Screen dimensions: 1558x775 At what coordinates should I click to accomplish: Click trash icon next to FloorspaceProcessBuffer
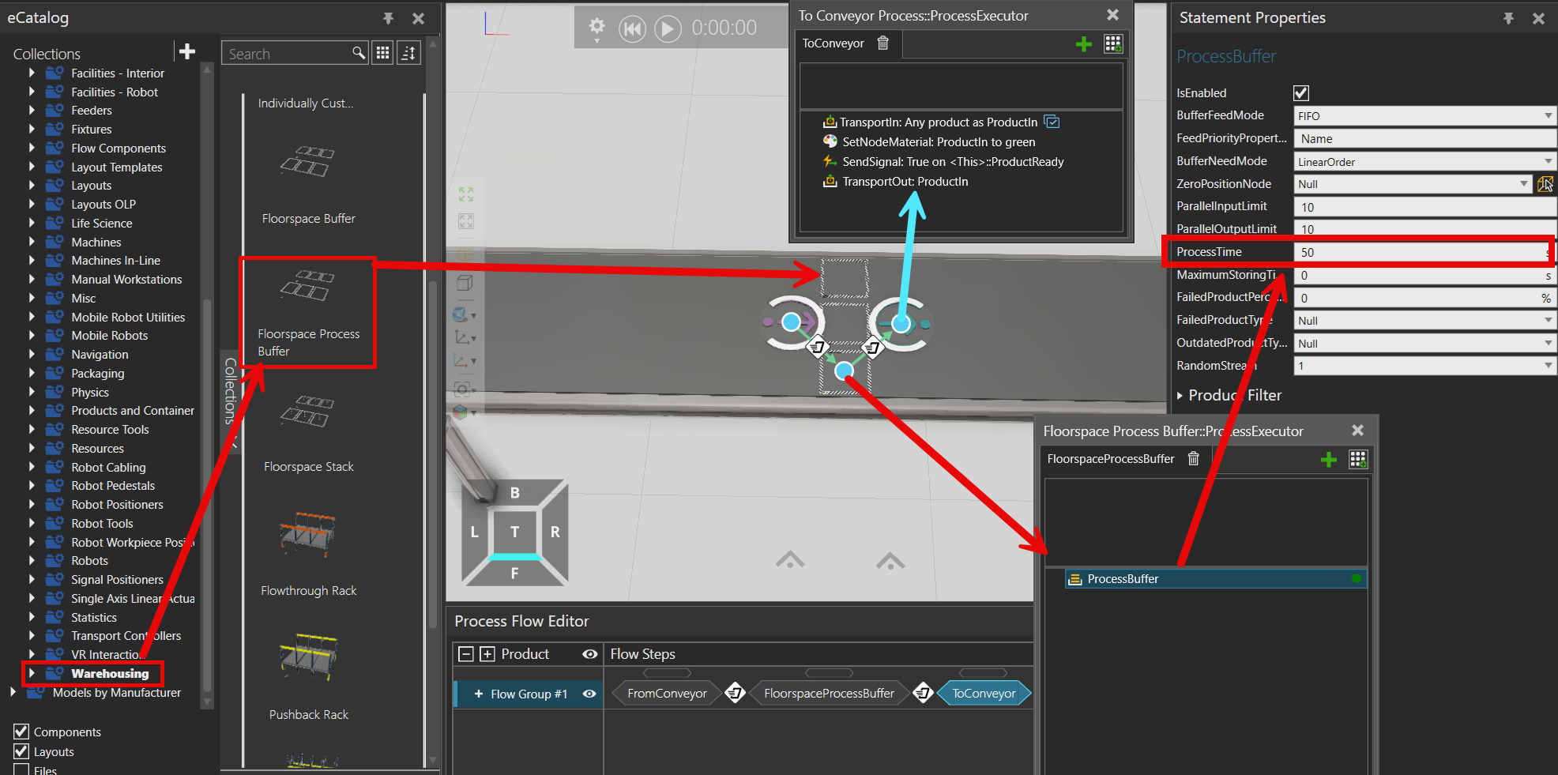pyautogui.click(x=1194, y=459)
